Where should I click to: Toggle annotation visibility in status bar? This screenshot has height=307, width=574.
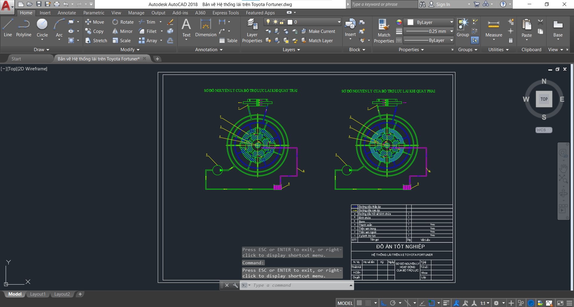[x=456, y=303]
